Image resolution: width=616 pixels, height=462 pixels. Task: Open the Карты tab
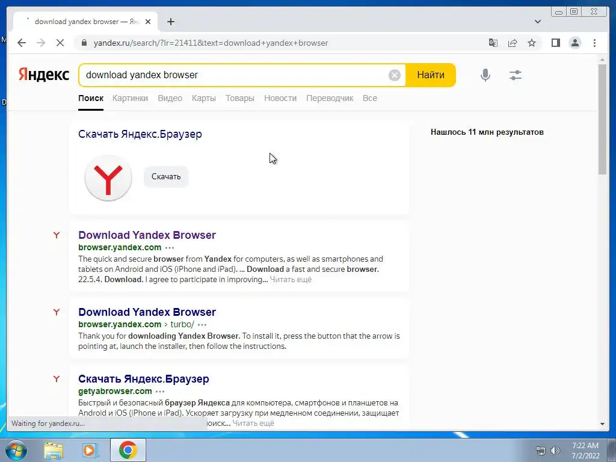pyautogui.click(x=203, y=98)
